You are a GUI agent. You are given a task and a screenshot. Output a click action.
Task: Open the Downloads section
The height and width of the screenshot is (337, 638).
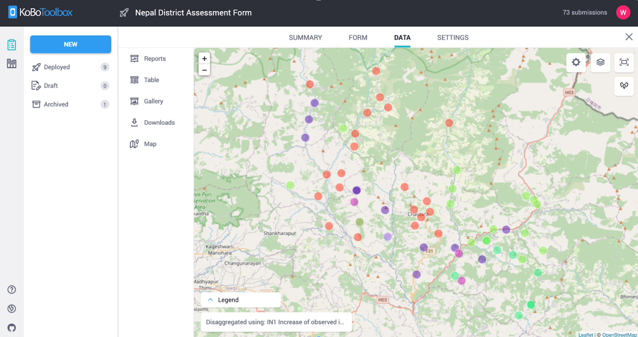tap(159, 122)
